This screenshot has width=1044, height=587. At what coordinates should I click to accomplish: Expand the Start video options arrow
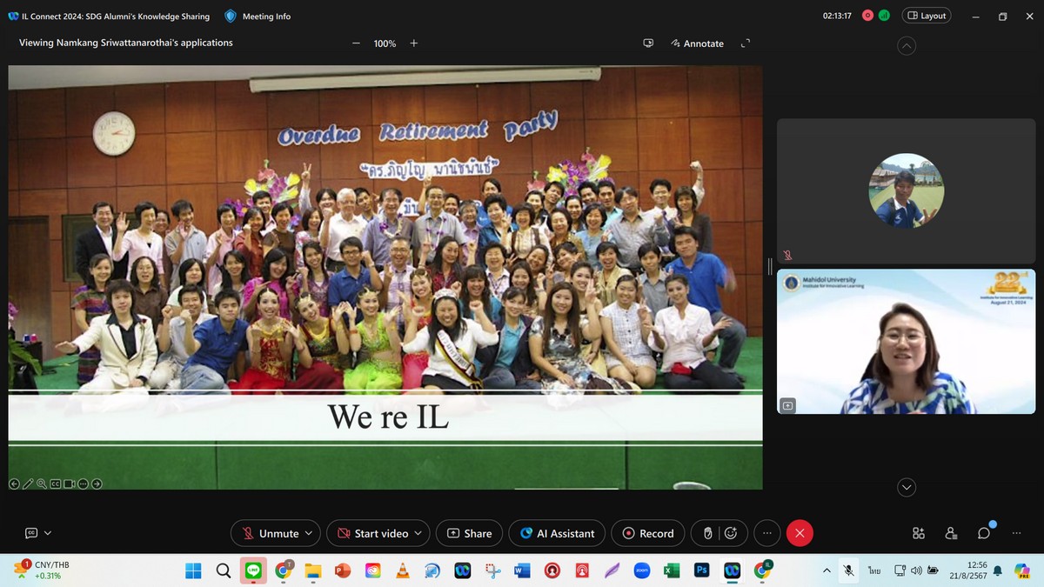pyautogui.click(x=418, y=533)
